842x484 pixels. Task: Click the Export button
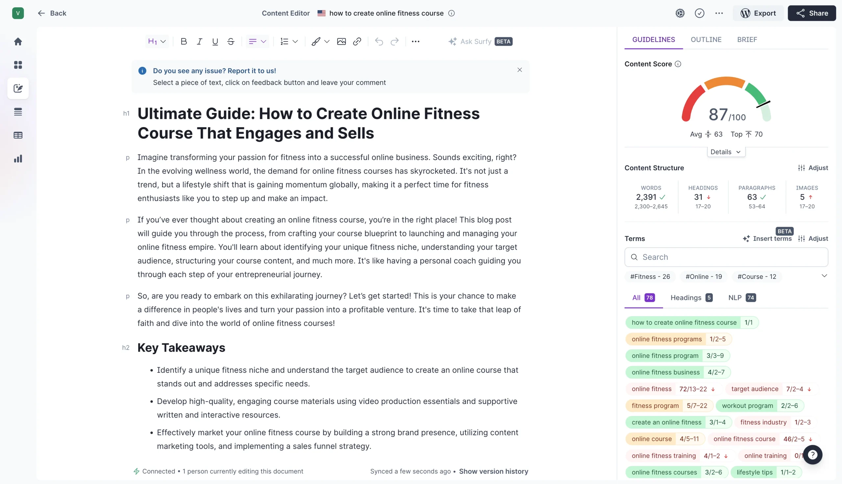click(x=758, y=13)
